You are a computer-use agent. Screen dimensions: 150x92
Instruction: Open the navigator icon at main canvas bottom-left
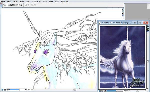coord(2,90)
